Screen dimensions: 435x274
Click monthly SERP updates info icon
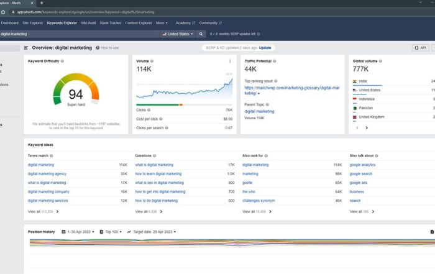(x=259, y=34)
